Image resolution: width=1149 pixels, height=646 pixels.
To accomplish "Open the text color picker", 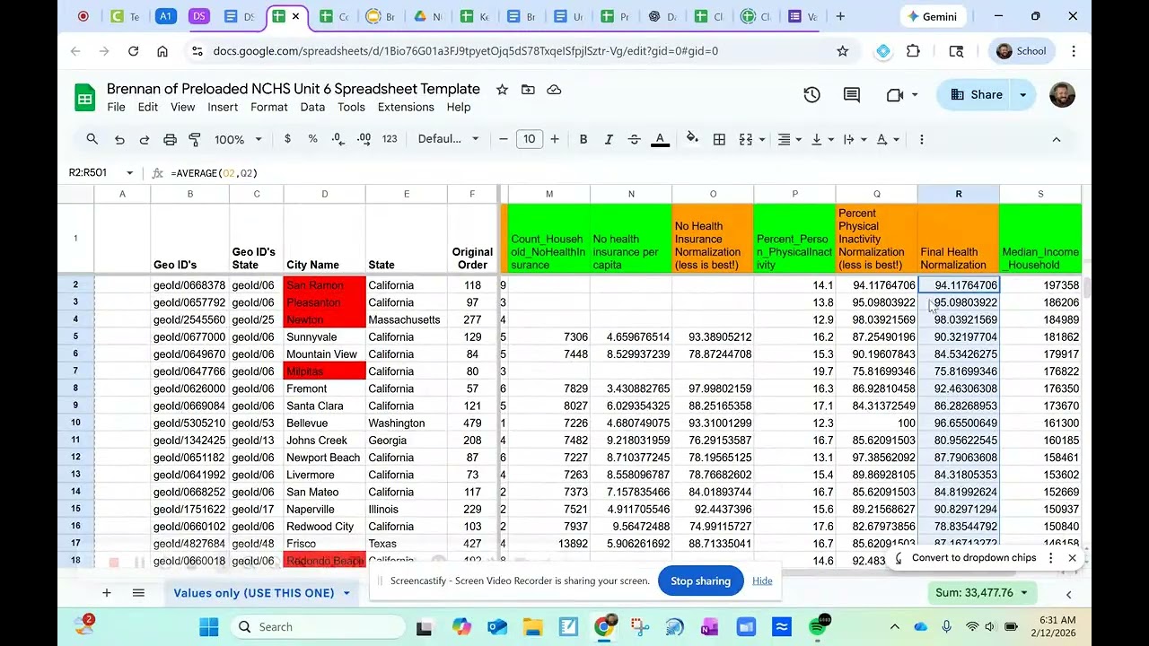I will pos(660,139).
